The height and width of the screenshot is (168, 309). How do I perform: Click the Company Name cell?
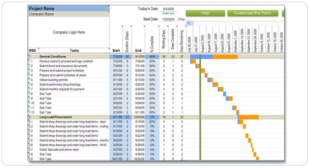(x=69, y=14)
